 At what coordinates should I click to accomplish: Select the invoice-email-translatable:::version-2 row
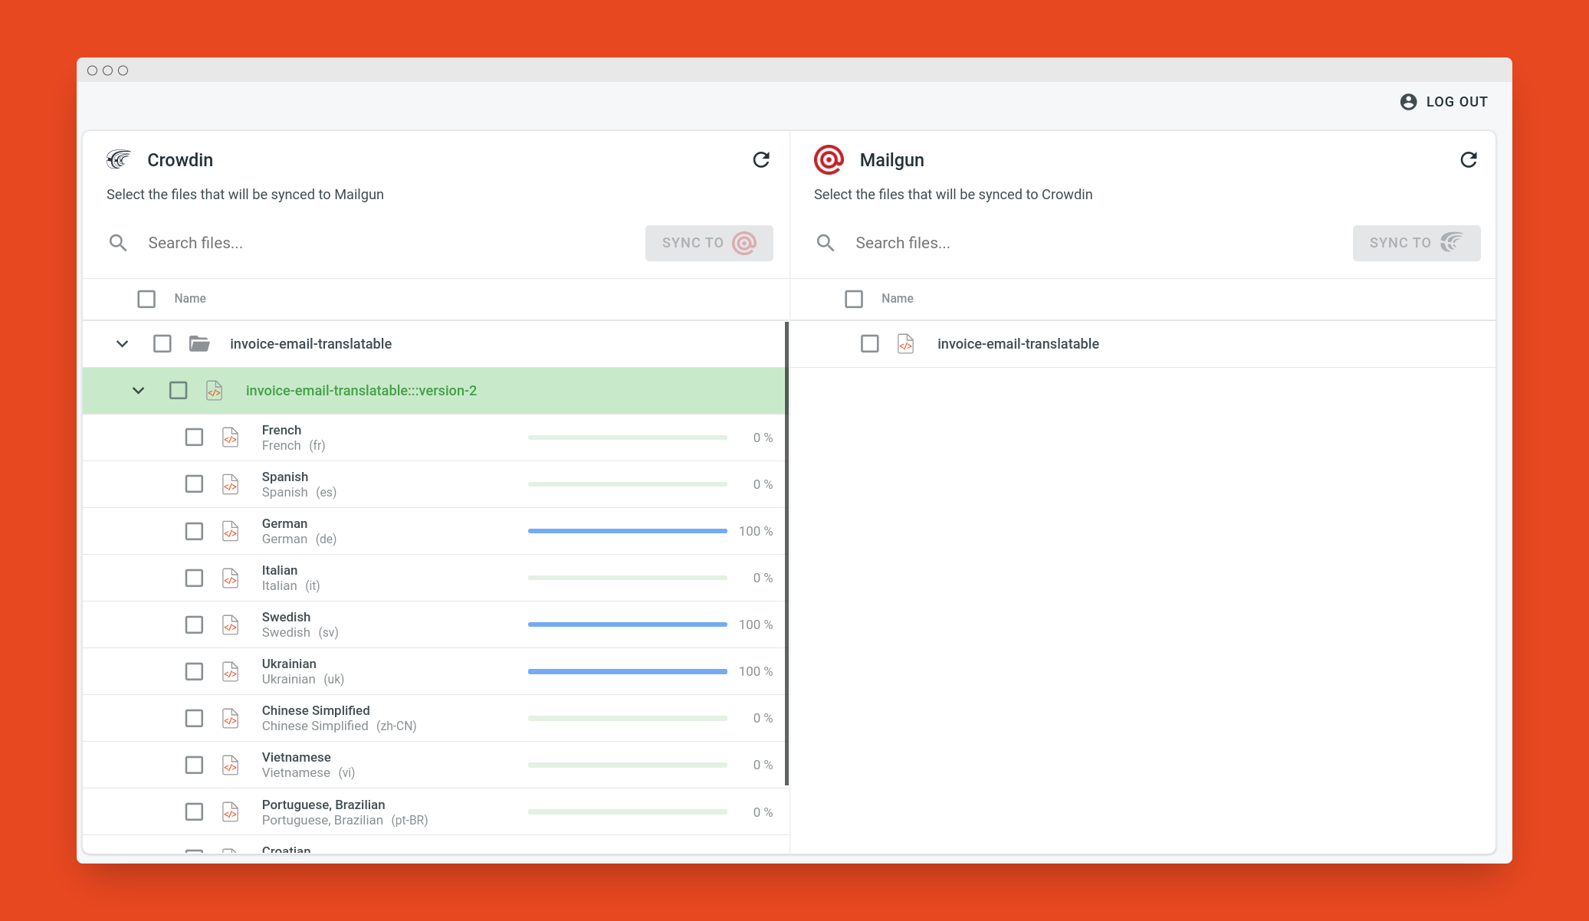pos(434,391)
